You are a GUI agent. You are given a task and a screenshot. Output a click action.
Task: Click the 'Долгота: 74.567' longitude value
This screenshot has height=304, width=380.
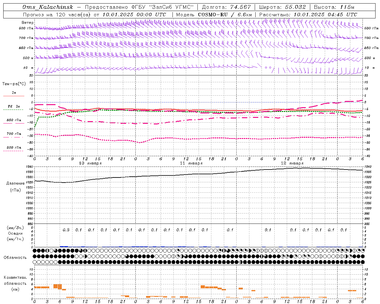point(227,7)
